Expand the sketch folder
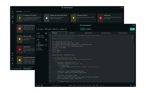146x93 pixels. [39, 47]
